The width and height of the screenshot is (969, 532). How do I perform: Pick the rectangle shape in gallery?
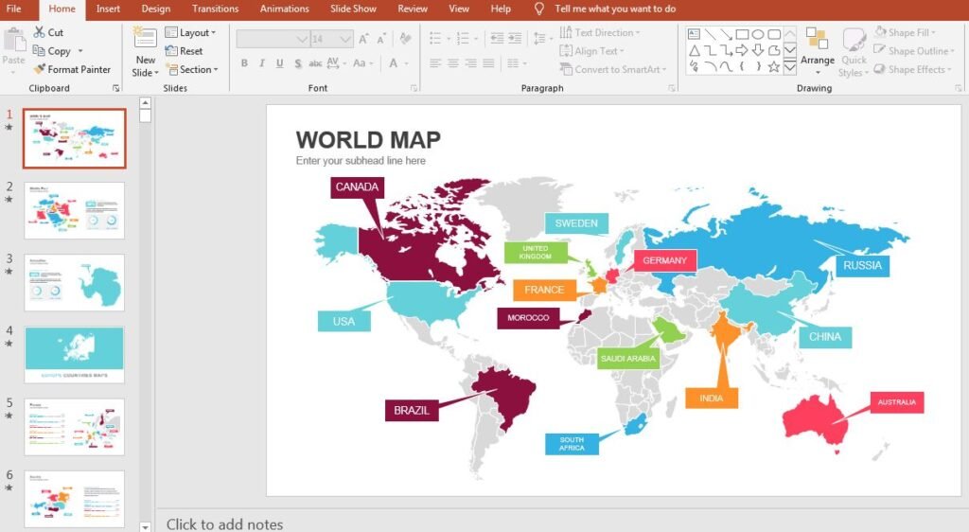[742, 34]
